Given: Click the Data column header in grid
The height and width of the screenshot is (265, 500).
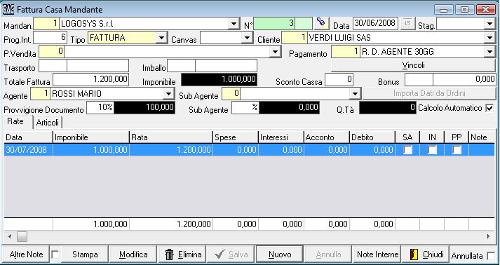Looking at the screenshot, I should coord(28,137).
